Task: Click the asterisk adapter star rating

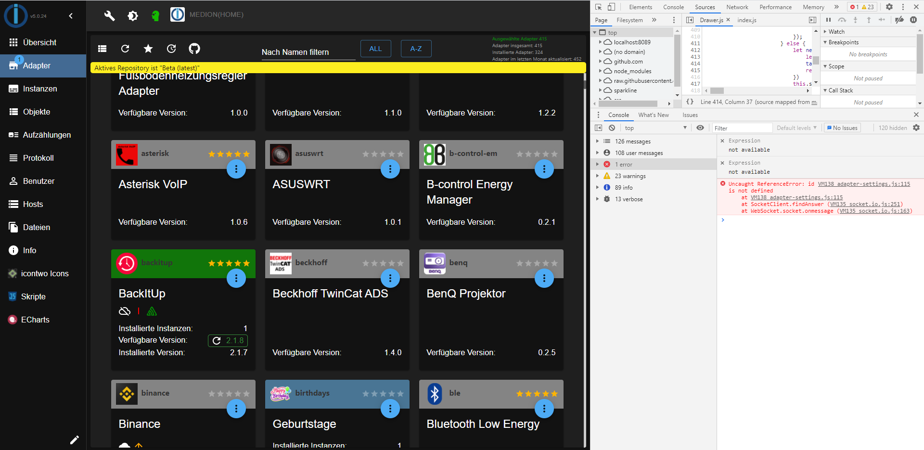Action: pos(229,154)
